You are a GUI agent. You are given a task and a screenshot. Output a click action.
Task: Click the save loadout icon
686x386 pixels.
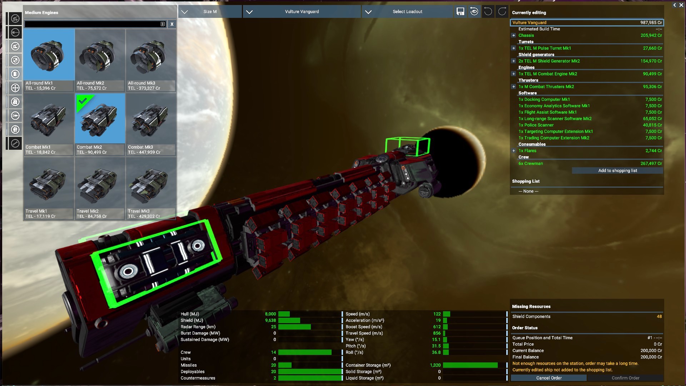[460, 11]
